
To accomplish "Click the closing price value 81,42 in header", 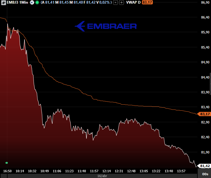I will pyautogui.click(x=91, y=2).
